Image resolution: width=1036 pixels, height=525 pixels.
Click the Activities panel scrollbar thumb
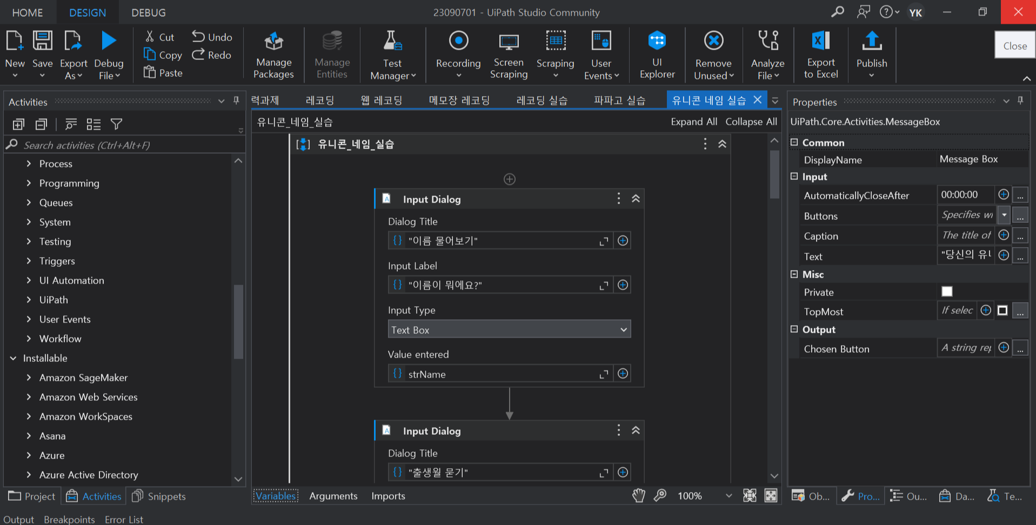tap(238, 321)
